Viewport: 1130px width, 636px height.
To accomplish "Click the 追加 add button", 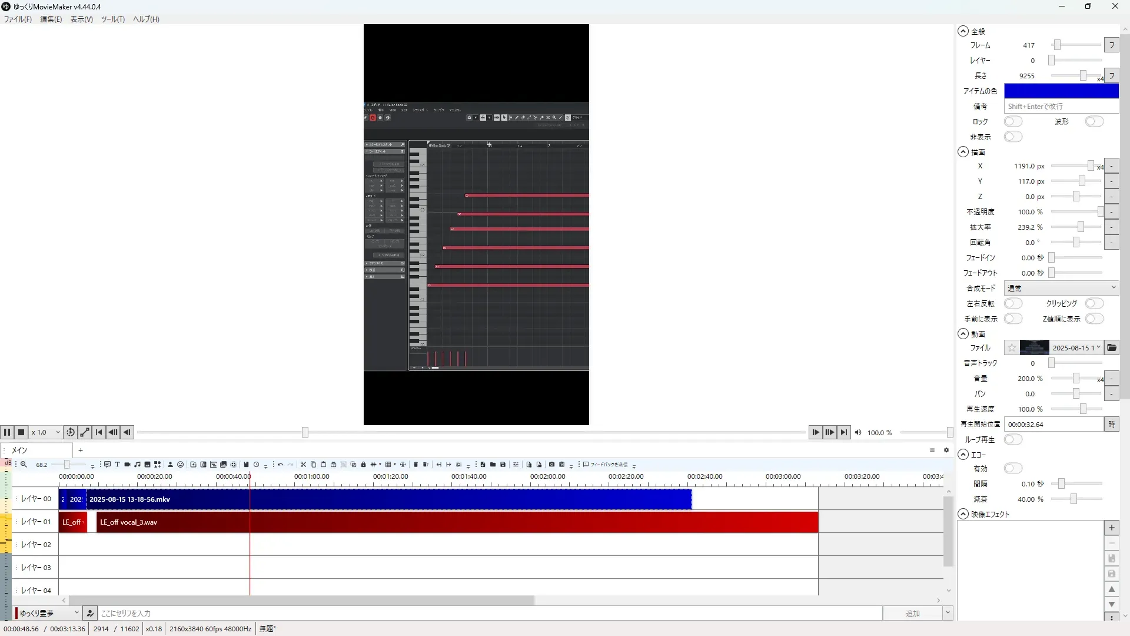I will [x=912, y=614].
